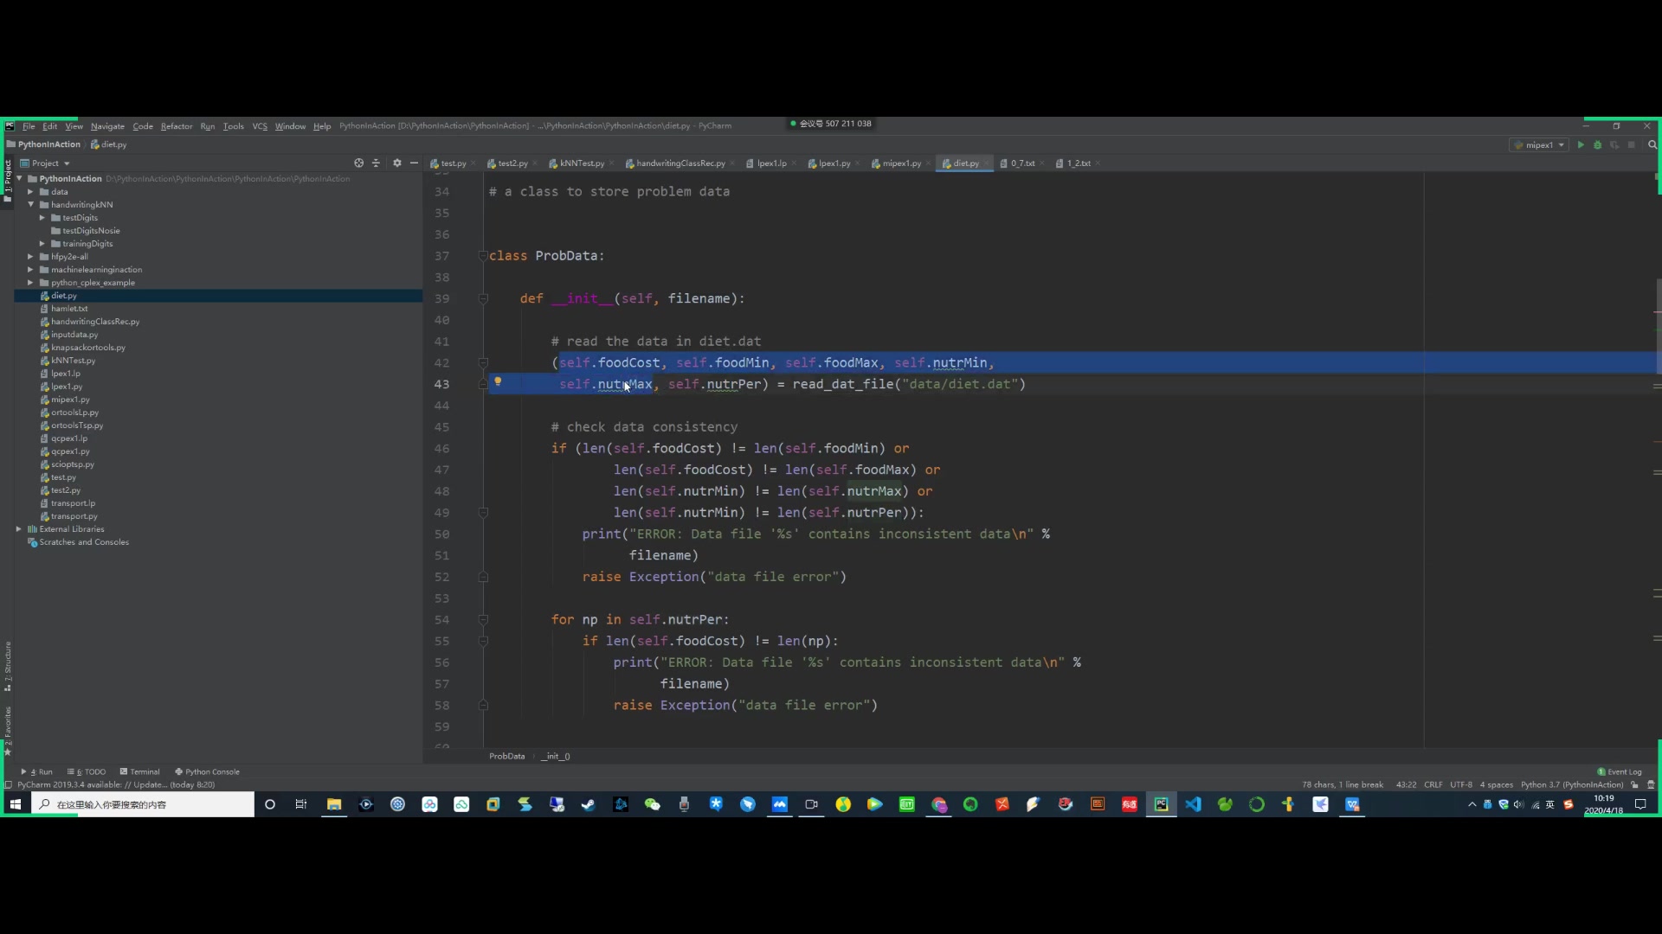Open the Favorites side tool tab
The image size is (1662, 934).
point(8,731)
